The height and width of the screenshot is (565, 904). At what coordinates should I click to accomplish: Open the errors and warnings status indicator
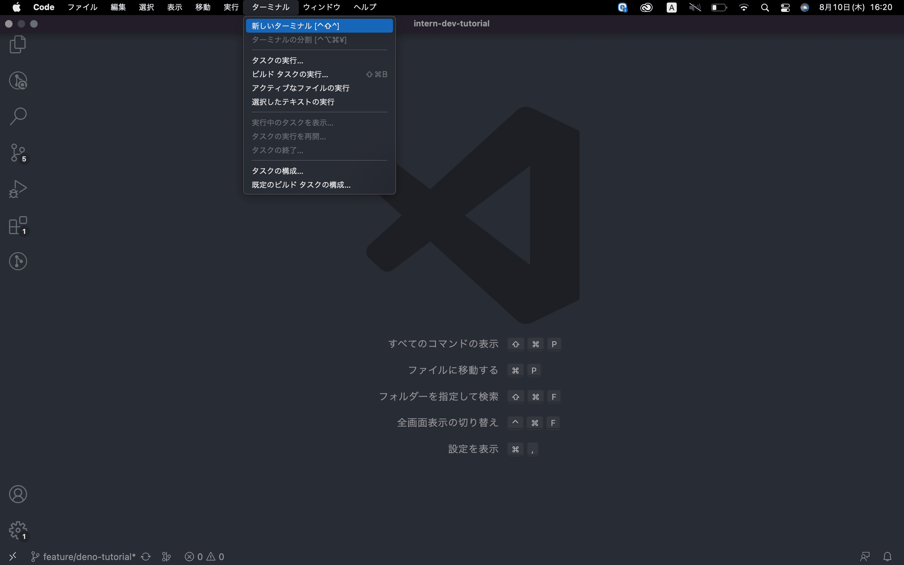pos(204,557)
